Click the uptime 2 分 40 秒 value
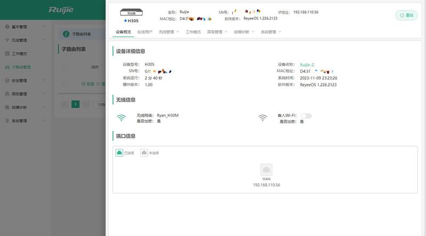This screenshot has width=426, height=236. pos(153,78)
